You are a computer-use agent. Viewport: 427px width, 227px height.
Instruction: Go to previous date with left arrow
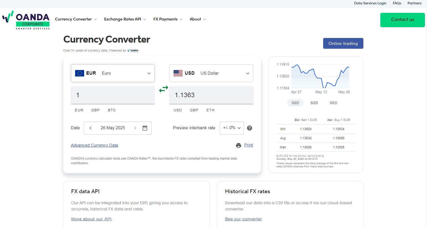[x=91, y=128]
